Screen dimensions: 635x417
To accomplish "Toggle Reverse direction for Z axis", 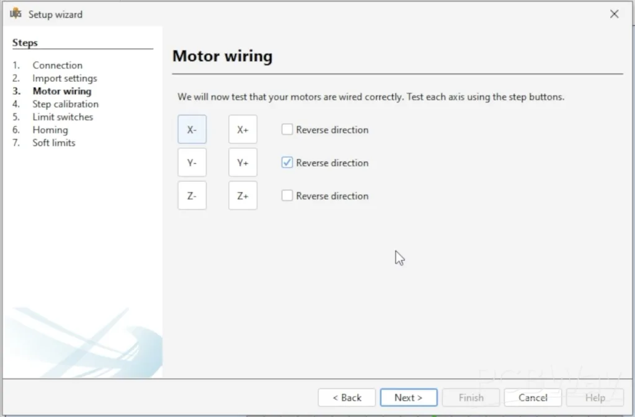I will pos(287,195).
